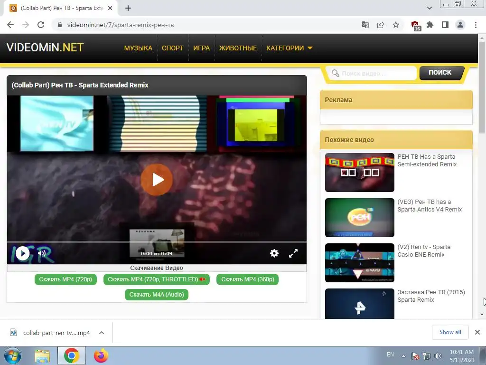The height and width of the screenshot is (365, 486).
Task: Close the Collab Part Рен ТВ tab
Action: (110, 9)
